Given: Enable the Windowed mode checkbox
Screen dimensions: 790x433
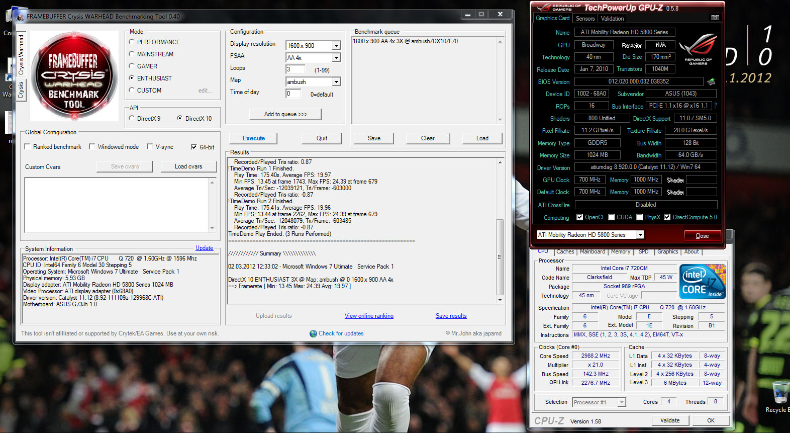Looking at the screenshot, I should click(92, 147).
